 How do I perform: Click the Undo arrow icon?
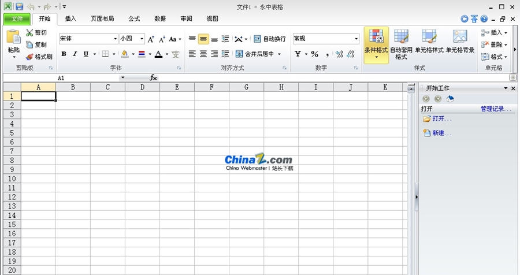click(x=31, y=6)
